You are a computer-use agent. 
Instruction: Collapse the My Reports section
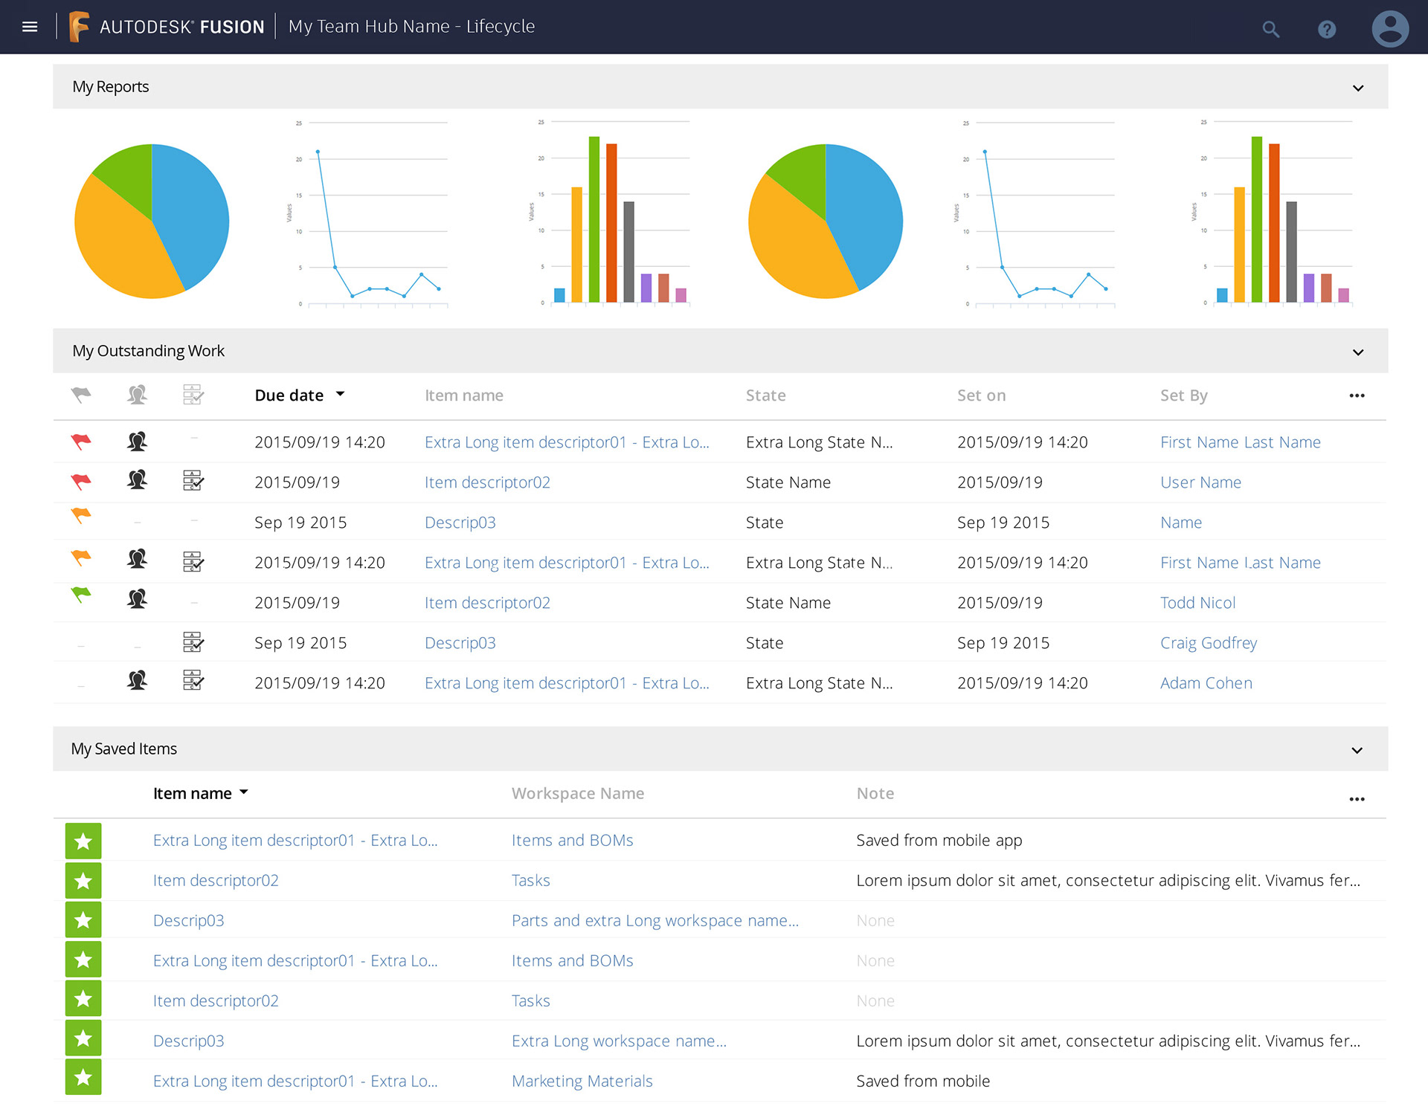(x=1357, y=88)
